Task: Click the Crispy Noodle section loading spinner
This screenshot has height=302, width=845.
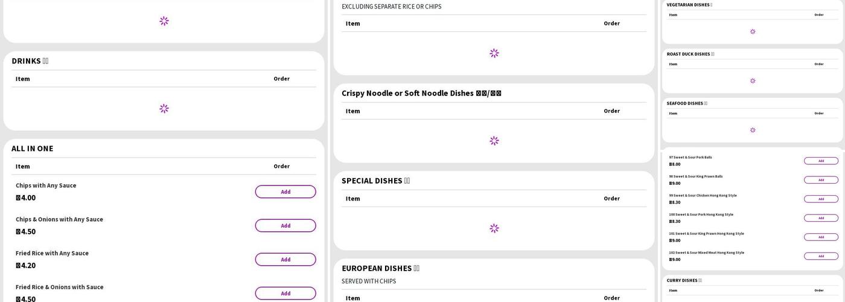Action: (494, 141)
